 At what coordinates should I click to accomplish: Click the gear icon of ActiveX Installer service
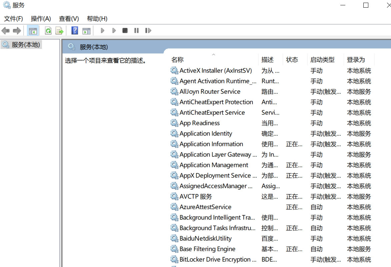coord(174,71)
